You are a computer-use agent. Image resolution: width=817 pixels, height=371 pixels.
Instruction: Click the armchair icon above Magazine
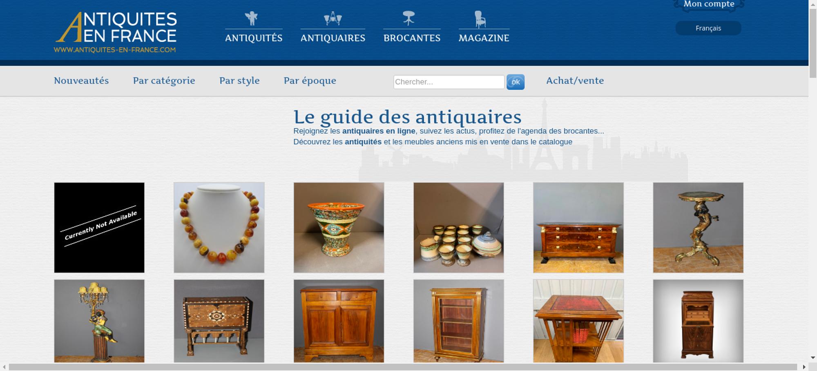[480, 19]
